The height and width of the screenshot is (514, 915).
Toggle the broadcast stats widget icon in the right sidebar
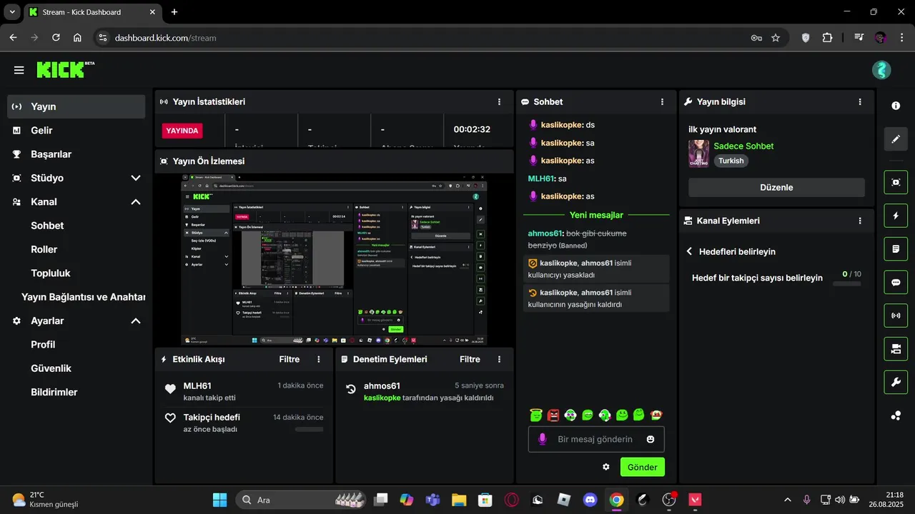click(896, 316)
